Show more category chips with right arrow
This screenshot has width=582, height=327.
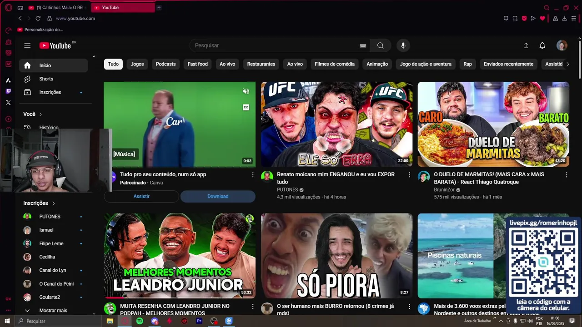click(567, 64)
